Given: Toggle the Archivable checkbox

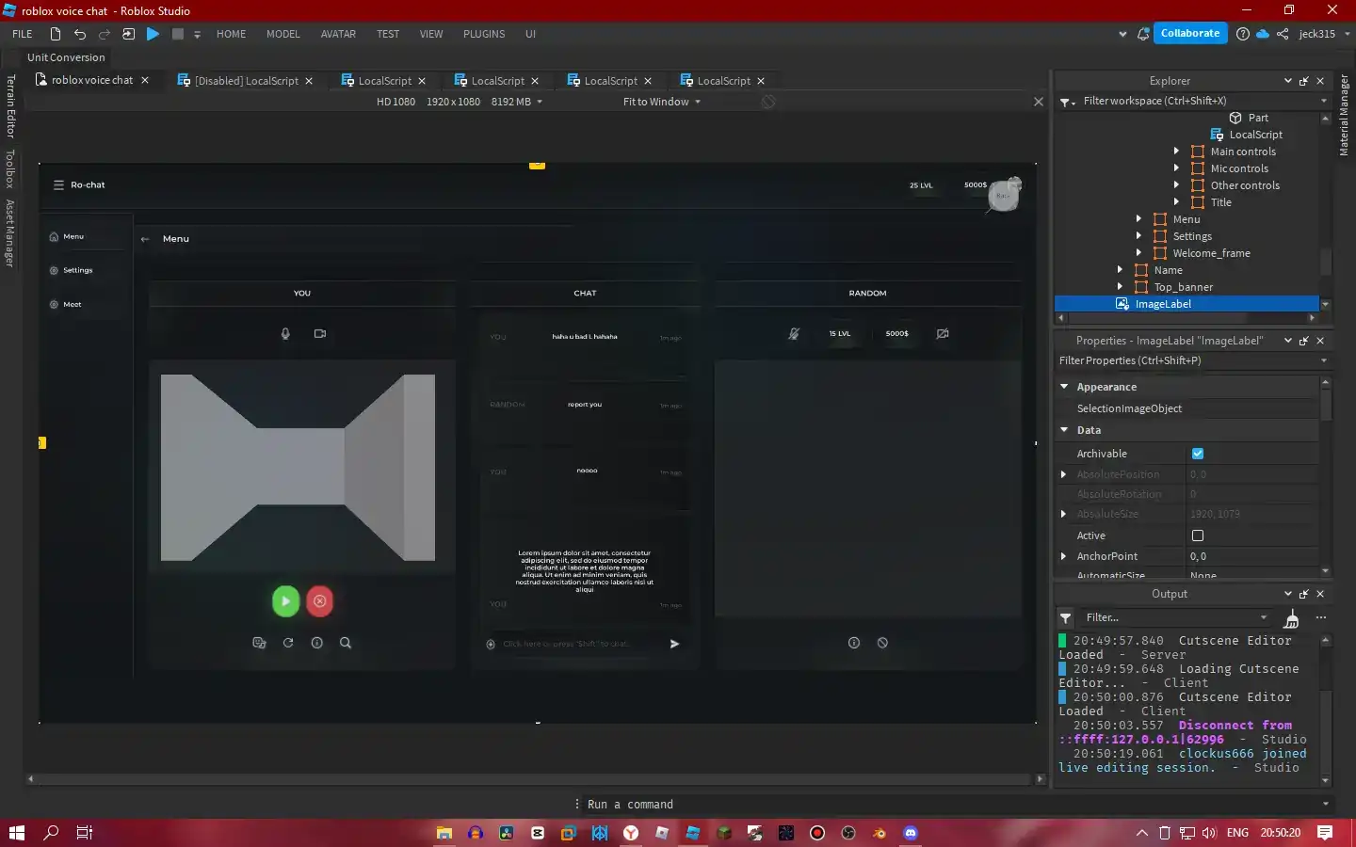Looking at the screenshot, I should (x=1198, y=454).
